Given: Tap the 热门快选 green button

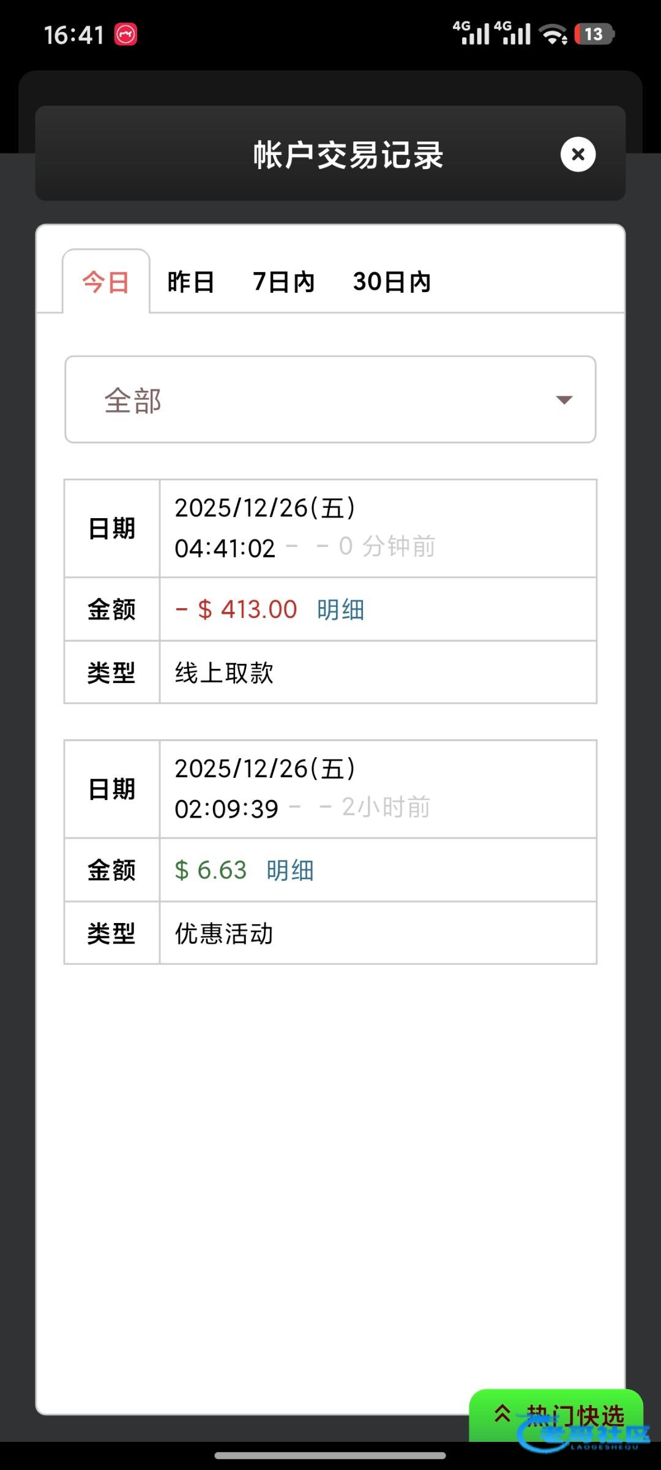Looking at the screenshot, I should point(556,1416).
